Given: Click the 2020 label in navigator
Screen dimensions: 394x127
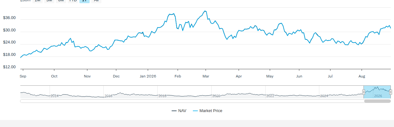Looking at the screenshot, I should coord(216,96).
